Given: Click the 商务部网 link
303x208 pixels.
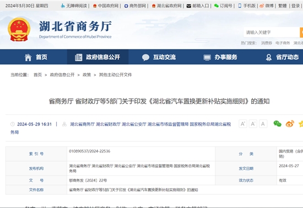Looking at the screenshot, I should pos(138,6).
